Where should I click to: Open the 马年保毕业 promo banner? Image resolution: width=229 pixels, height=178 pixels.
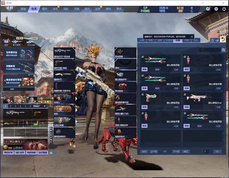click(19, 54)
